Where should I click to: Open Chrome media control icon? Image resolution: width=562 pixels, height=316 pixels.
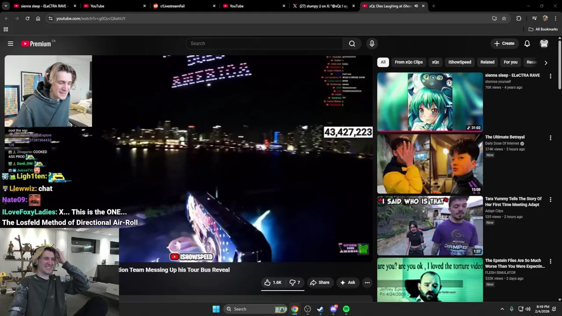click(534, 18)
